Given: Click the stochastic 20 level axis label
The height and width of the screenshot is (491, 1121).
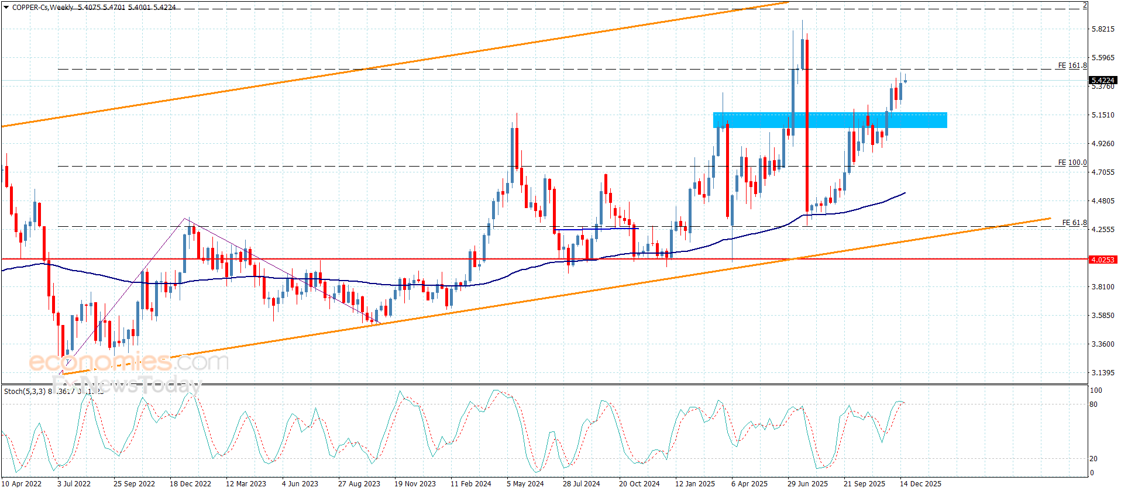Looking at the screenshot, I should point(1094,459).
